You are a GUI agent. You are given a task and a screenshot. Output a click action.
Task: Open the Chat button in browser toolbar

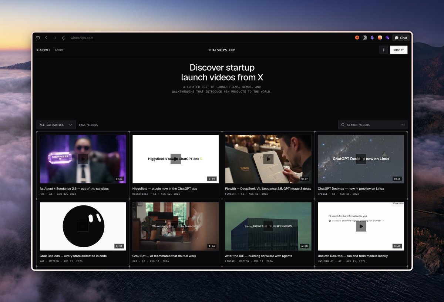point(401,38)
